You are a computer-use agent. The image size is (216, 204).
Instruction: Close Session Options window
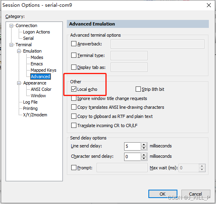click(209, 5)
